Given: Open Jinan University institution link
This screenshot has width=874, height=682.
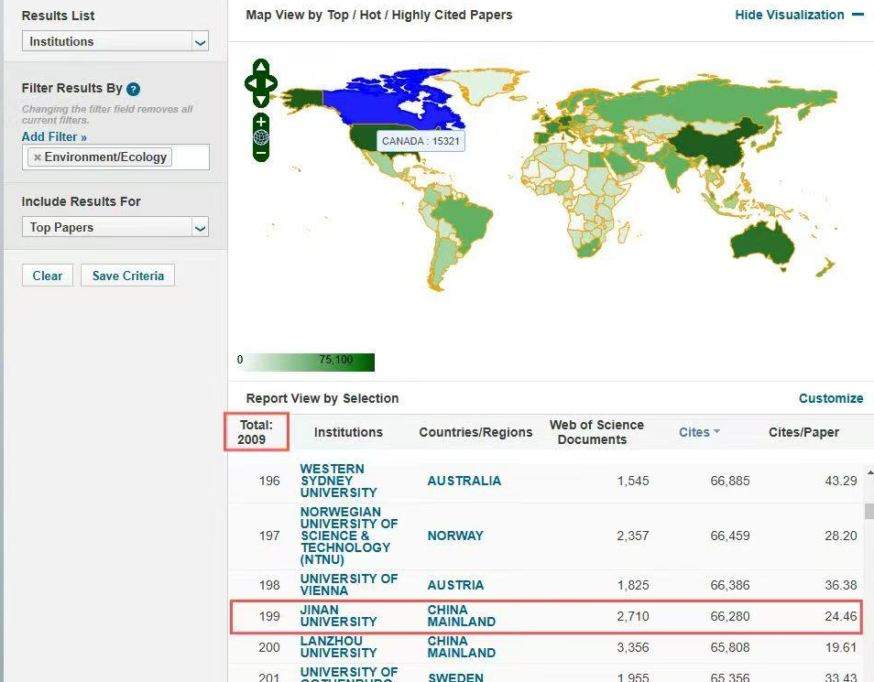Looking at the screenshot, I should point(338,616).
